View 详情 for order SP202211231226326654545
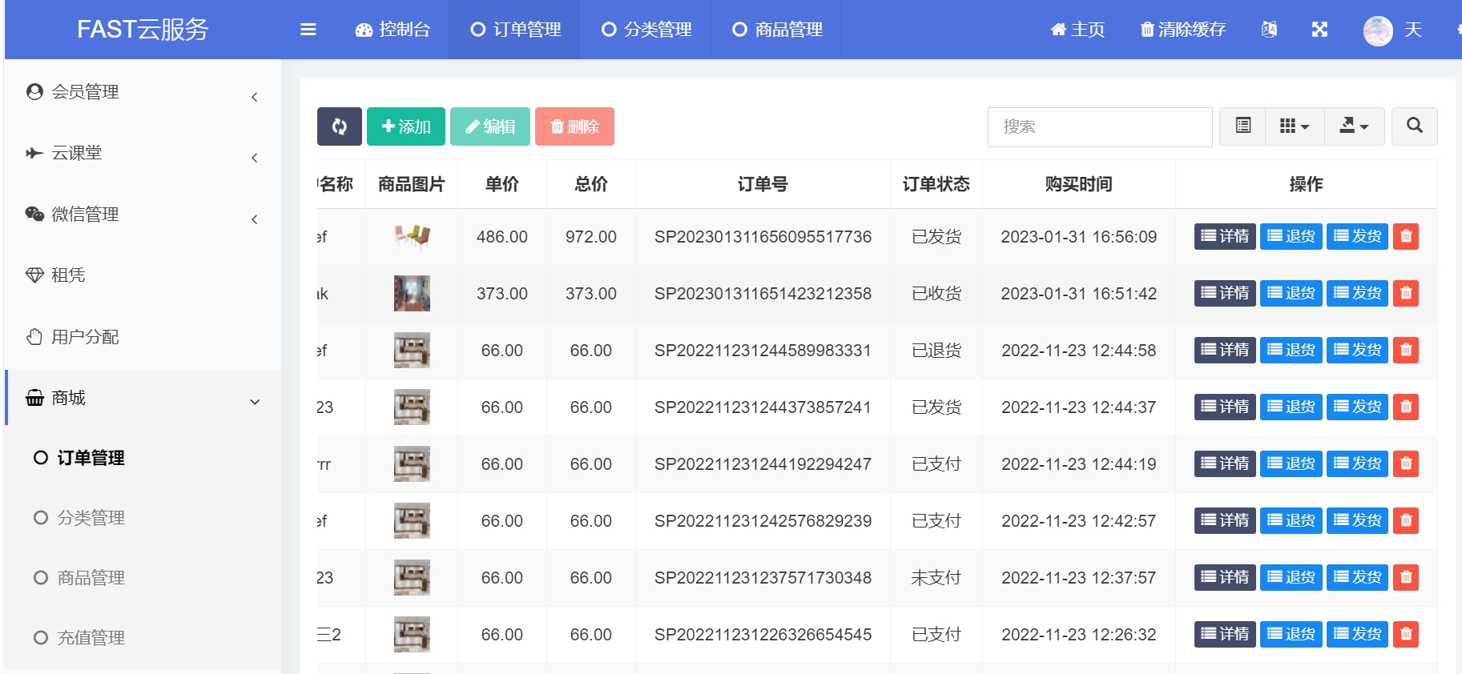This screenshot has height=674, width=1462. (1225, 634)
